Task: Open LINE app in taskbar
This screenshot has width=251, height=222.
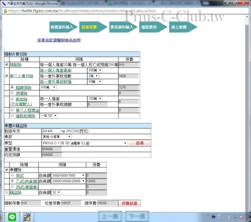Action: (x=12, y=217)
